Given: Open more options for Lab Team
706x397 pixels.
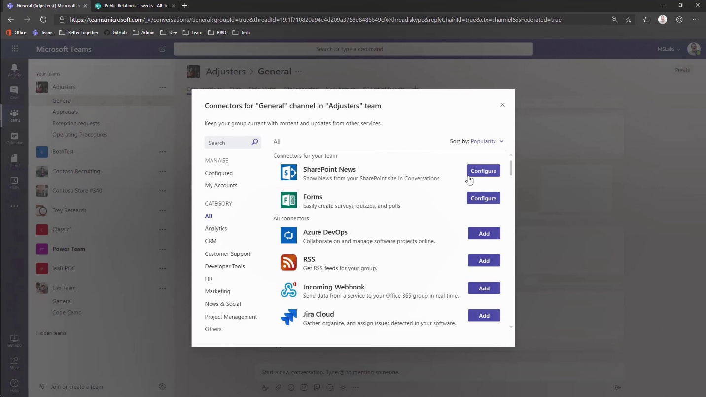Looking at the screenshot, I should (162, 288).
